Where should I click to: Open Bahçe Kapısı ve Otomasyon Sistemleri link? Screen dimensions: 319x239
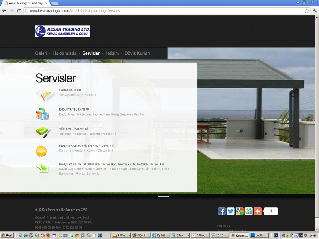click(x=112, y=164)
